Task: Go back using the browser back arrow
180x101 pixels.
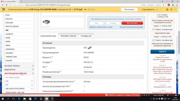Action: [x=3, y=5]
